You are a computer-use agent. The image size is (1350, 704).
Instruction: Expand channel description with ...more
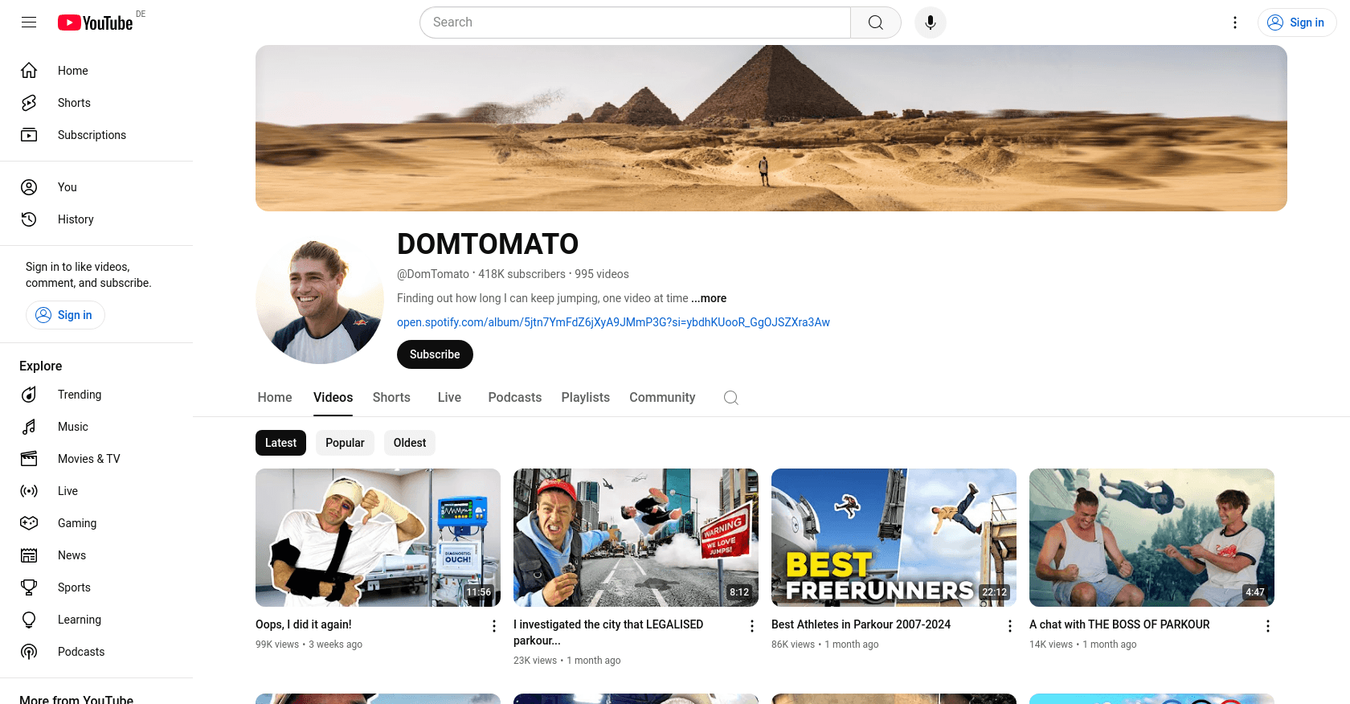click(709, 298)
